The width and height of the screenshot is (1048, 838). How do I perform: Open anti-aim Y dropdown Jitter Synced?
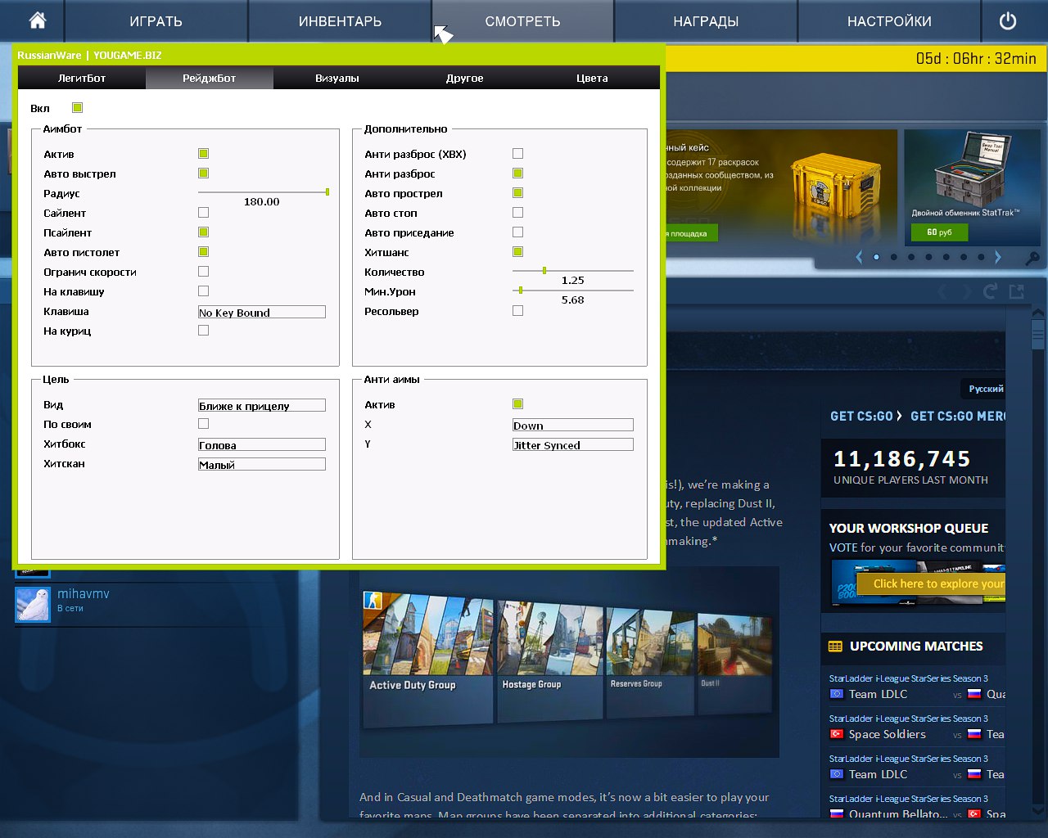[x=573, y=444]
